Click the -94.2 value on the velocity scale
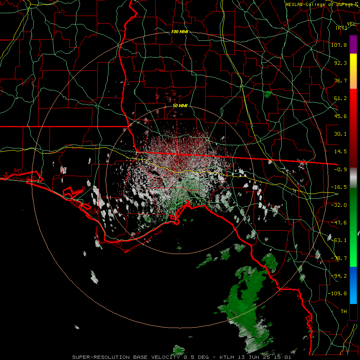 [339, 276]
